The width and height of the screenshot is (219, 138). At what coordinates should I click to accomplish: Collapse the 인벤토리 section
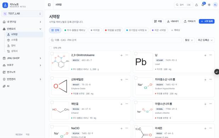point(22,29)
